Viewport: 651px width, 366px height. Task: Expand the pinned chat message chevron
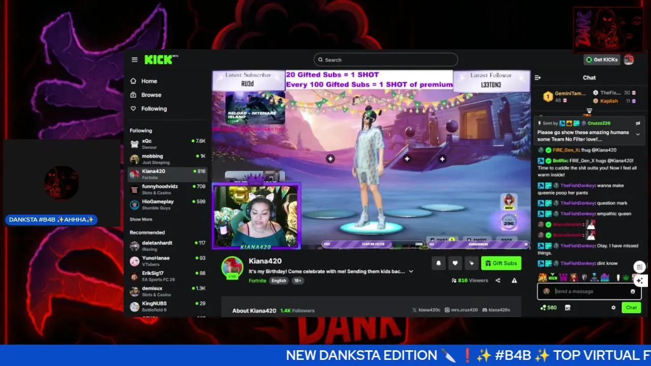(x=638, y=134)
